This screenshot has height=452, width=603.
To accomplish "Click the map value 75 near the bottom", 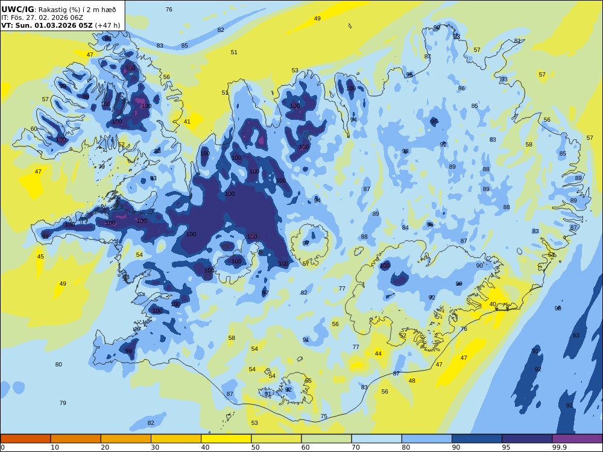I will coord(324,416).
